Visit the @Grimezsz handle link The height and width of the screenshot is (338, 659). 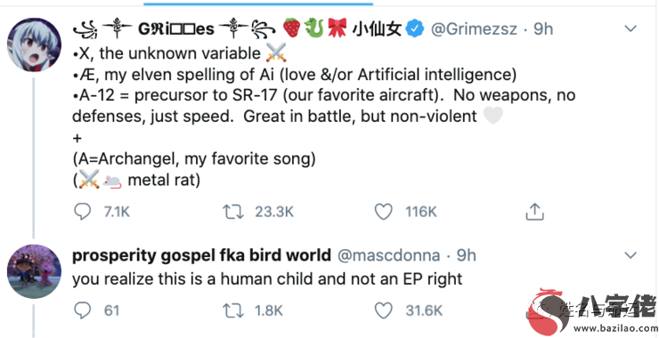tap(475, 29)
